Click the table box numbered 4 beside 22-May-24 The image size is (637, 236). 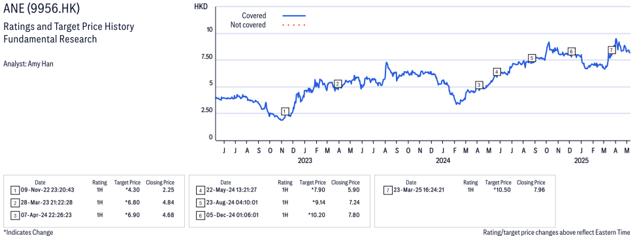(x=200, y=190)
